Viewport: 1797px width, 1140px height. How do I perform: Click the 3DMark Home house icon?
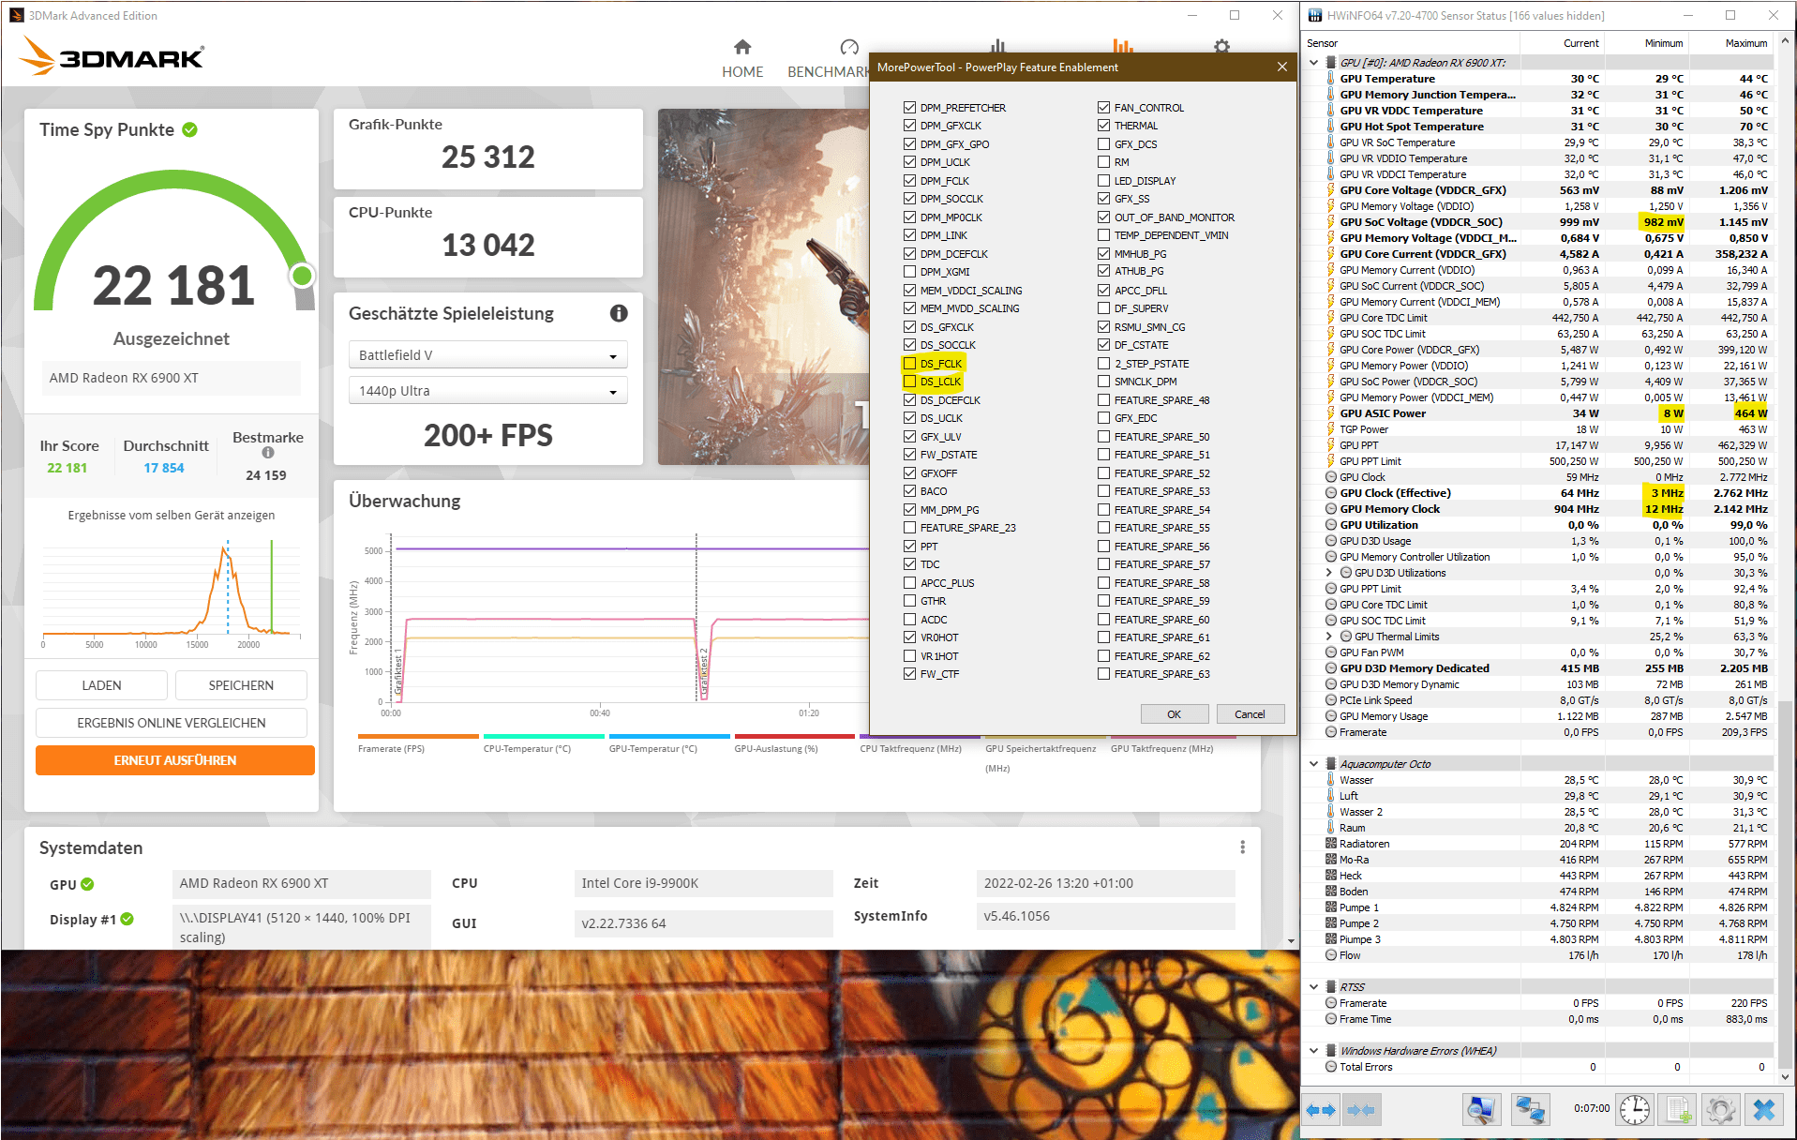click(742, 47)
